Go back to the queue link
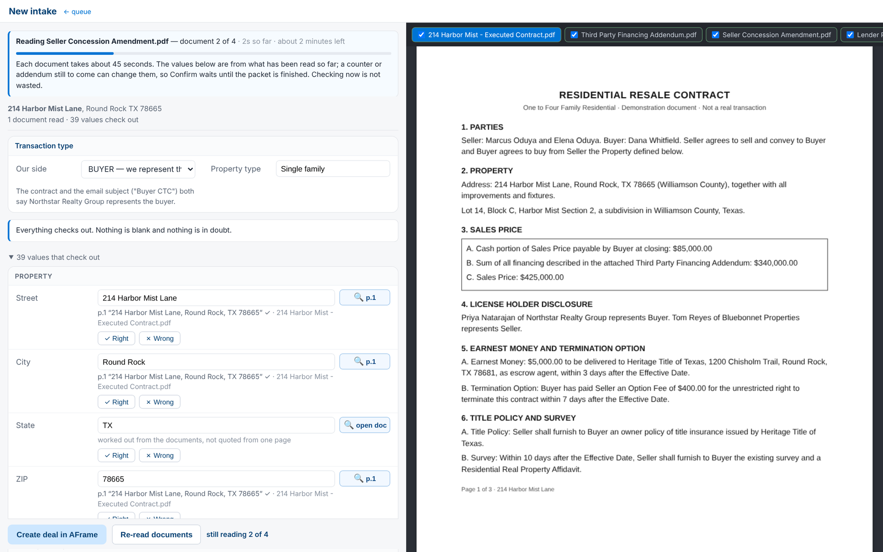Screen dimensions: 883x552 pyautogui.click(x=77, y=12)
